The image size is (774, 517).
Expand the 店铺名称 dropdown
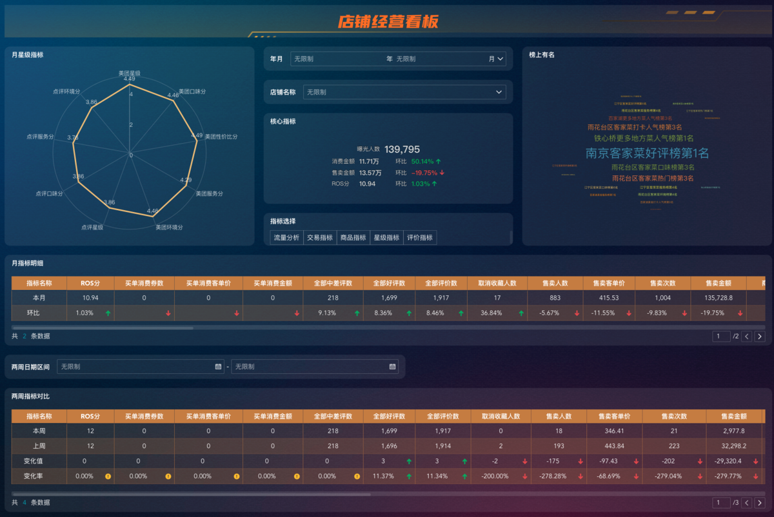click(x=499, y=92)
